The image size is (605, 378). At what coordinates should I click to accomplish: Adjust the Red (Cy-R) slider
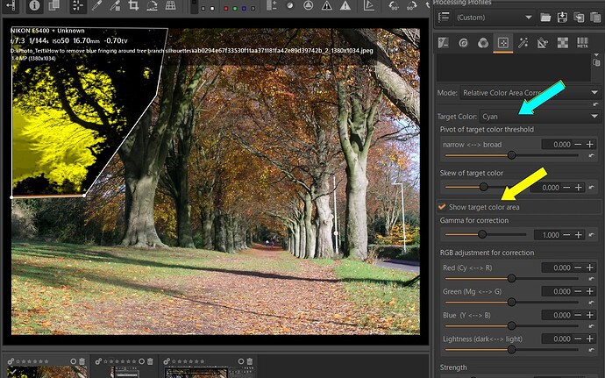512,278
